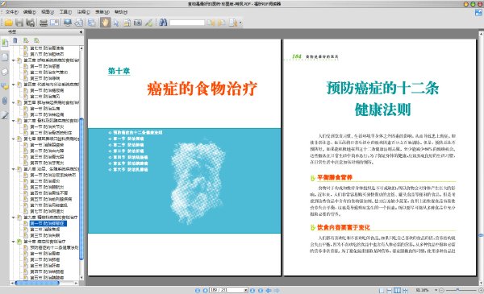
Task: Switch to facing pages layout in status bar
Action: pos(397,290)
